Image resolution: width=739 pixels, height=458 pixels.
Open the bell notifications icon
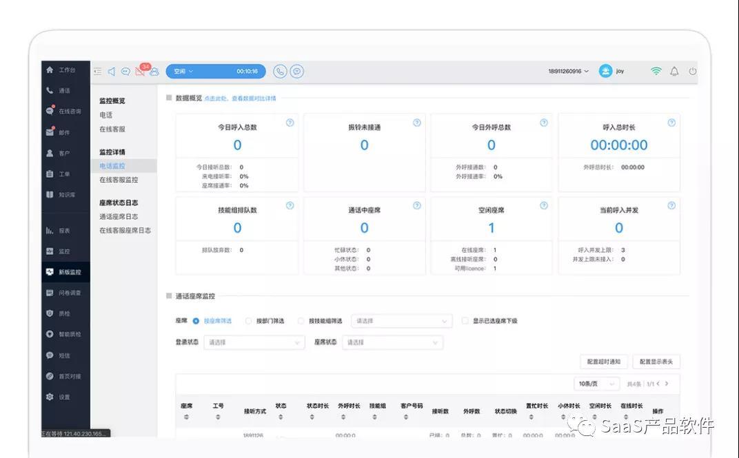(x=674, y=72)
